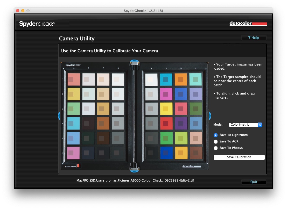
Task: Close the SpyderCheckr window
Action: tap(18, 11)
